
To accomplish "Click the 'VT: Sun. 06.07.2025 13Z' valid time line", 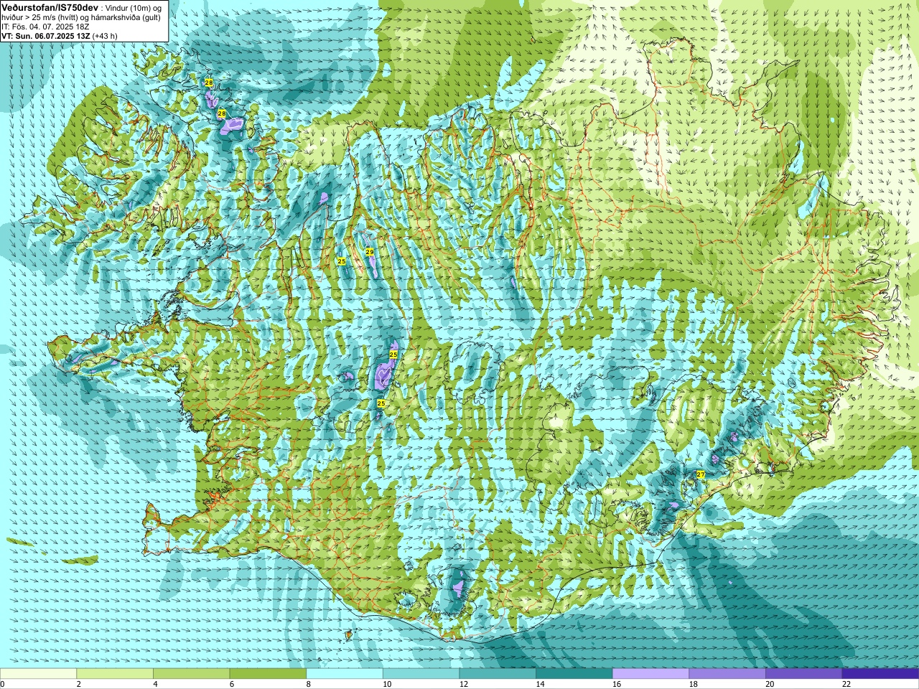I will (x=45, y=36).
